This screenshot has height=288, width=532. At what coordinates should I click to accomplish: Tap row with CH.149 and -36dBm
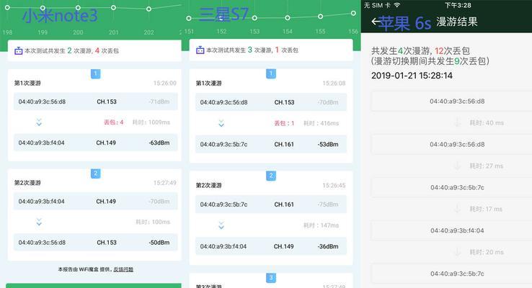click(271, 246)
